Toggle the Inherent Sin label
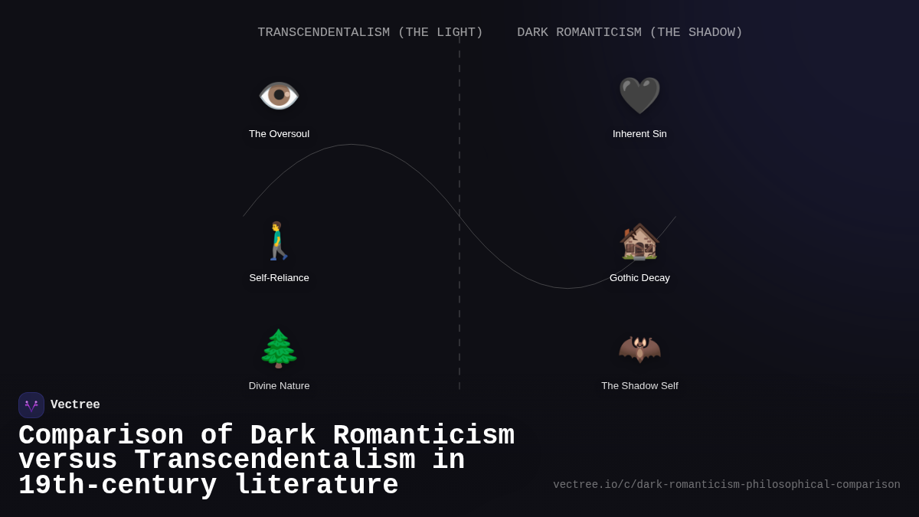The image size is (919, 517). click(x=639, y=133)
